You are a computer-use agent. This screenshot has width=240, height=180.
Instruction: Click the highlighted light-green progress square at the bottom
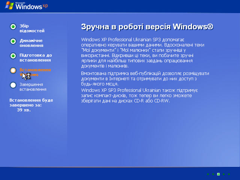click(x=218, y=174)
